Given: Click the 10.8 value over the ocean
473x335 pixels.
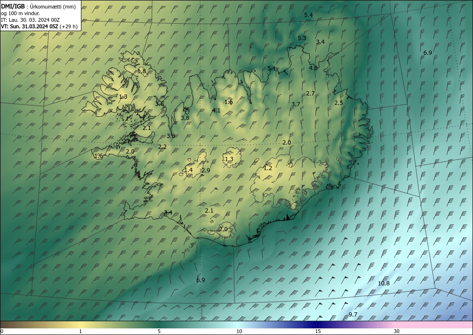Looking at the screenshot, I should 384,283.
